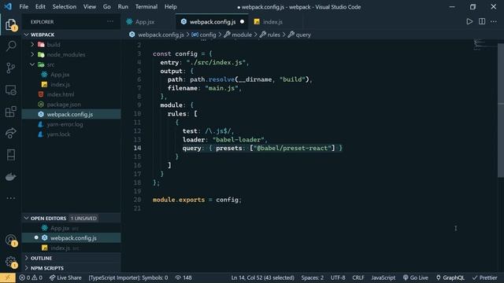The width and height of the screenshot is (504, 283).
Task: Show additional views ellipsis in activity bar
Action: 10,198
